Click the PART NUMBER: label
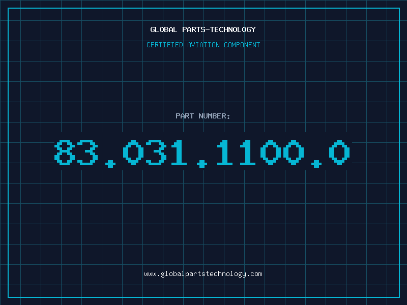This screenshot has height=305, width=407. point(202,116)
